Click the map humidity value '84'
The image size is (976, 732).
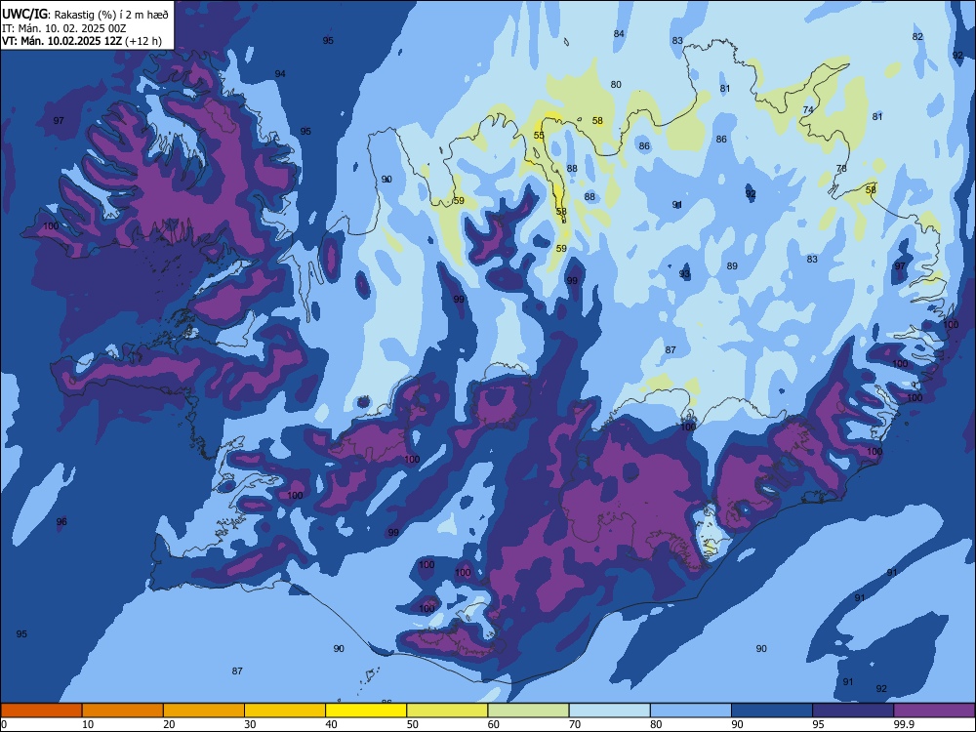[x=618, y=33]
